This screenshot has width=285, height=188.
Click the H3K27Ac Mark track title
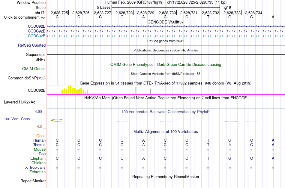(x=166, y=98)
